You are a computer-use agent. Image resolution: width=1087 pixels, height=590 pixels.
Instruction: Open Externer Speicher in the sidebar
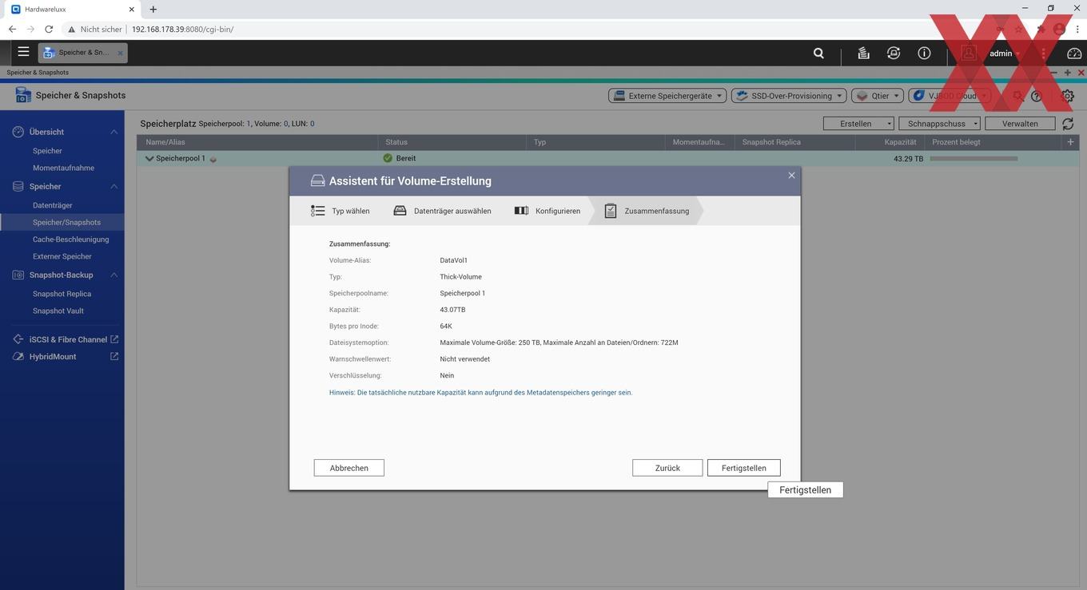point(62,256)
